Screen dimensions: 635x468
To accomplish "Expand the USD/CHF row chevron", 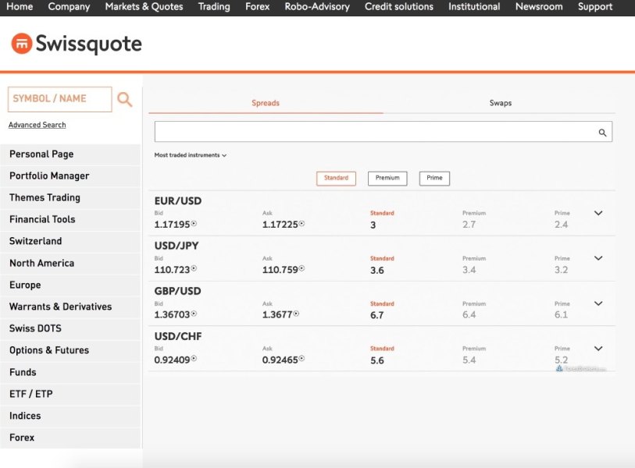I will click(x=598, y=349).
